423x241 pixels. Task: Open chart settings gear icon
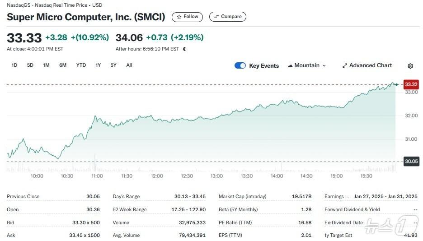coord(410,66)
